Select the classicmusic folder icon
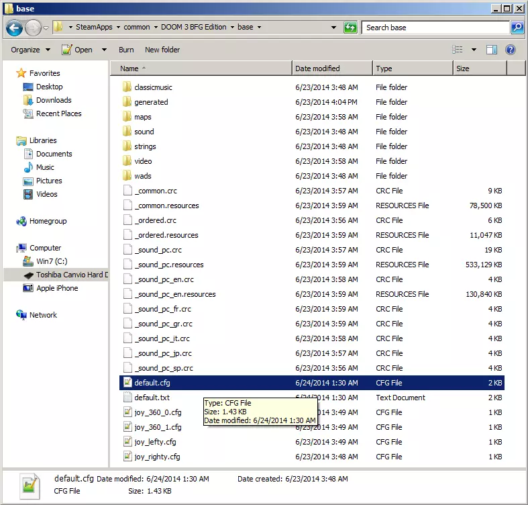This screenshot has width=528, height=505. [127, 87]
